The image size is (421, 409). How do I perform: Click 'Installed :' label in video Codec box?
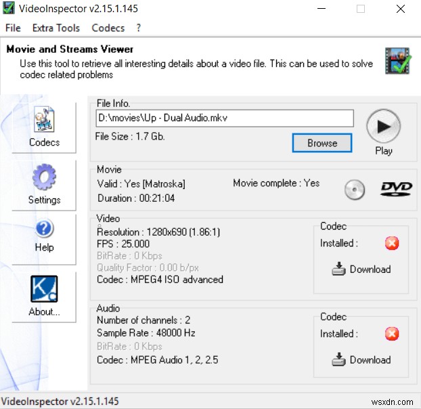(x=339, y=243)
